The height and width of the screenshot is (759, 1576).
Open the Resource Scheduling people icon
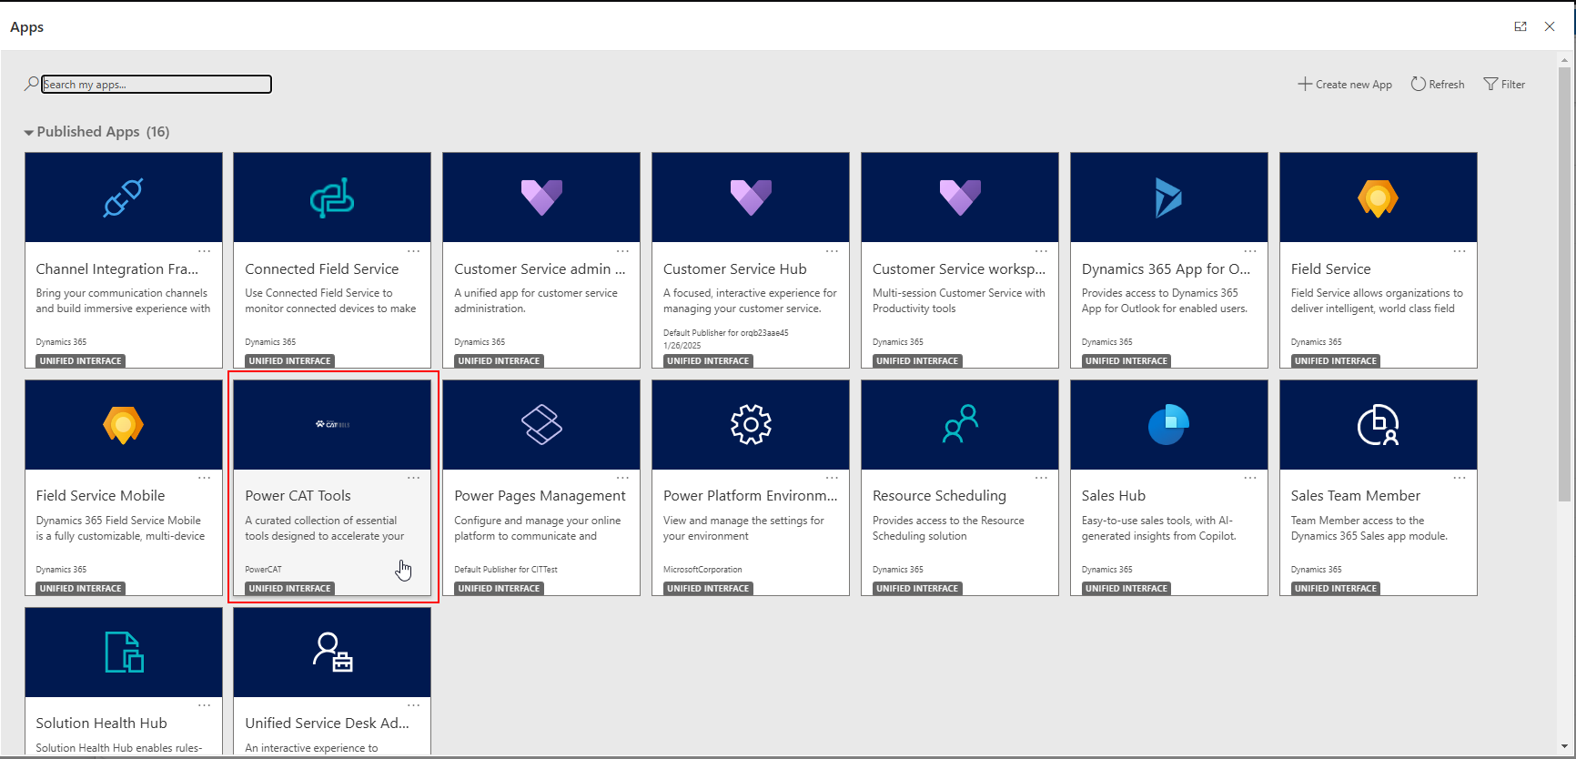tap(960, 425)
